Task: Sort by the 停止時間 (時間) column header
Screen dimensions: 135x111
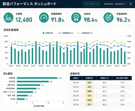Action: [122, 78]
